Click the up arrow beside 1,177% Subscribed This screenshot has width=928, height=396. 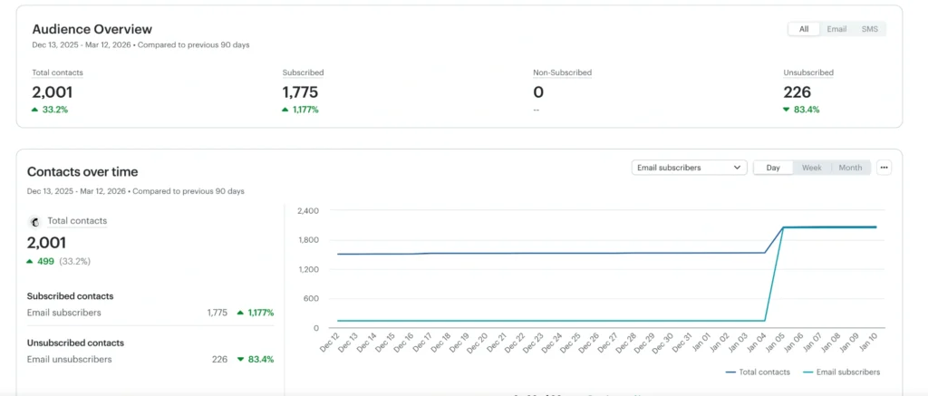tap(285, 110)
